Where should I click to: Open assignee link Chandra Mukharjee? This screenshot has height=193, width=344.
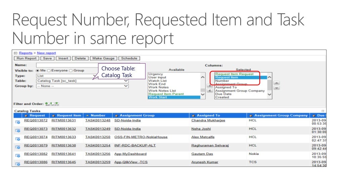(x=208, y=120)
